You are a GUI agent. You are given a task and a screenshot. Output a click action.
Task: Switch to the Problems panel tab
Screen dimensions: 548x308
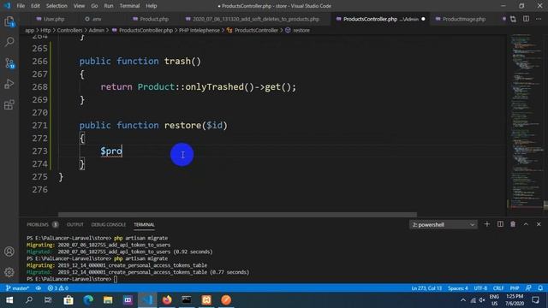click(x=38, y=224)
